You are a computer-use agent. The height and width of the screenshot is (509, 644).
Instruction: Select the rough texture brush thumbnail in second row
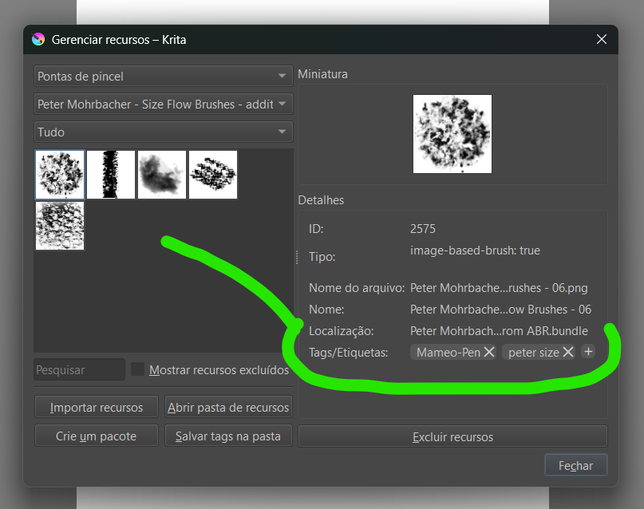[x=60, y=226]
